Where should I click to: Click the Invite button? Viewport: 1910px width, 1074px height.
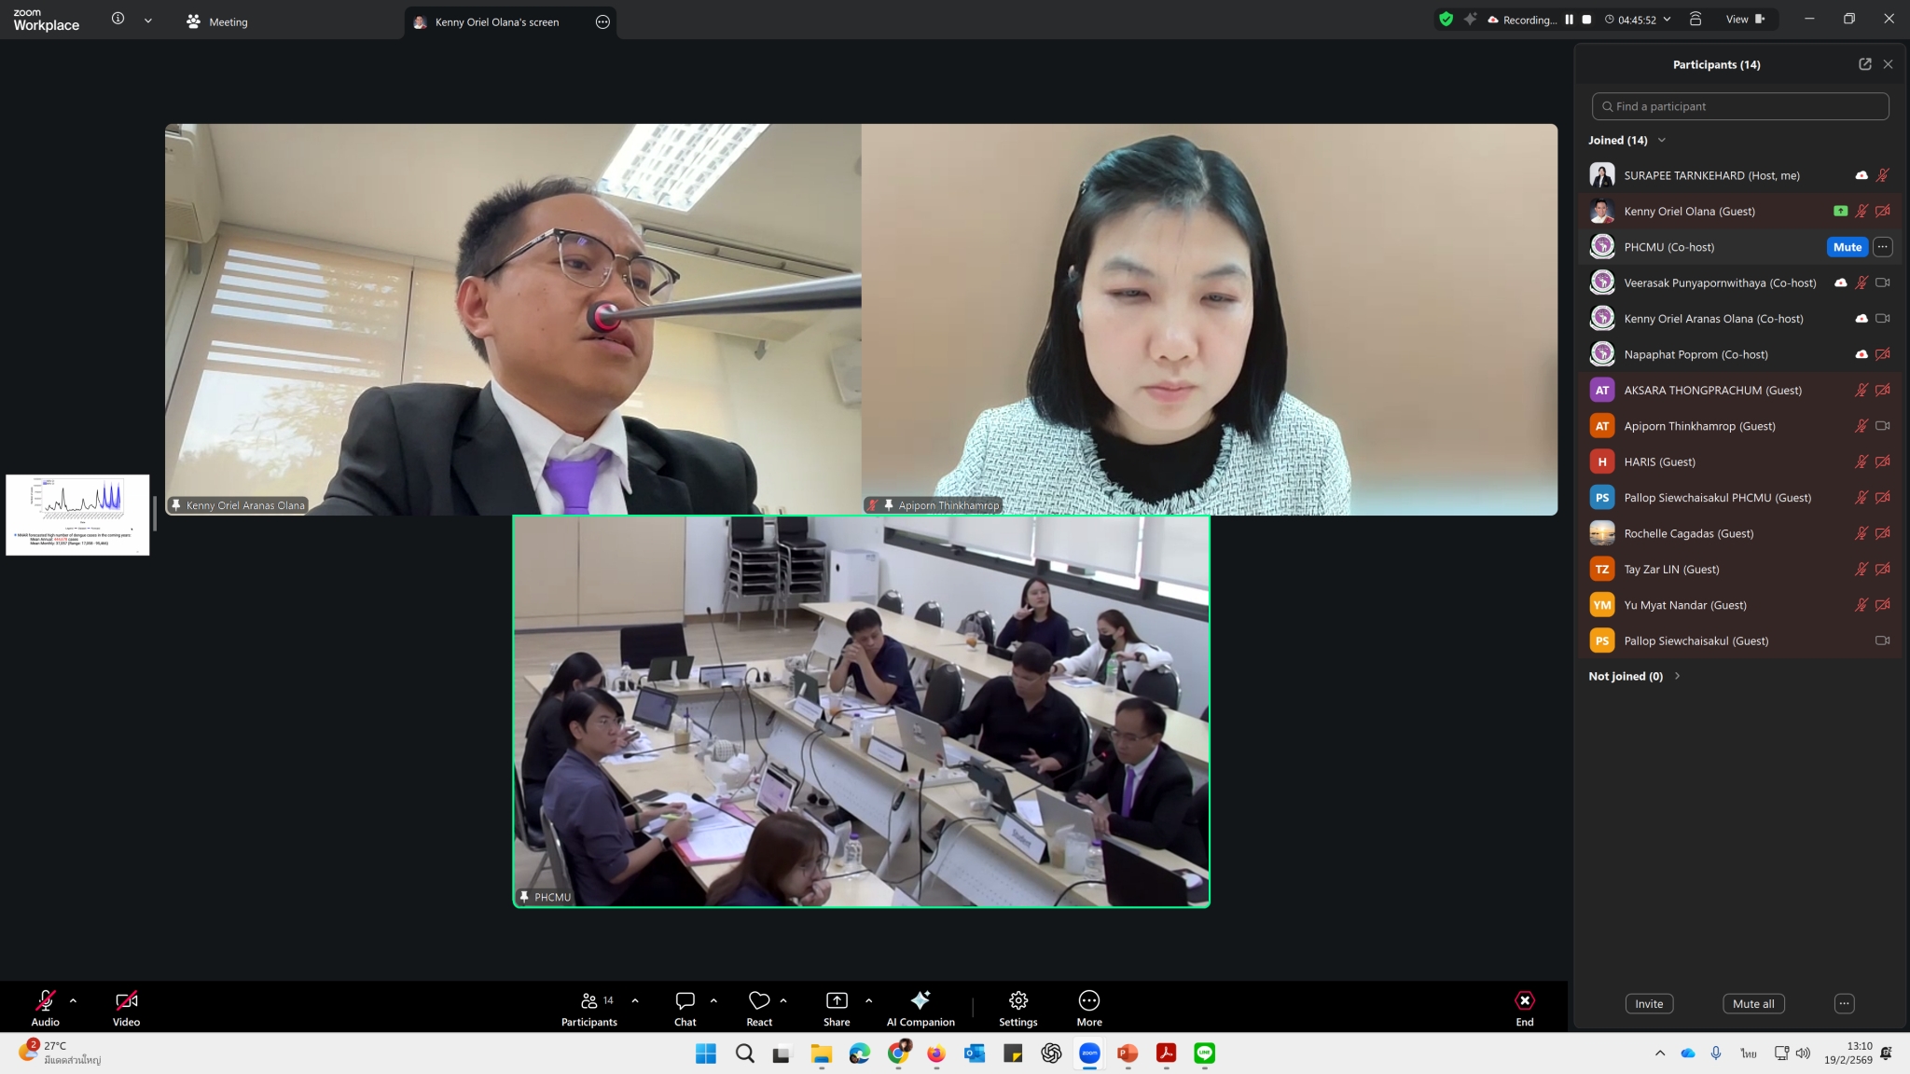click(1648, 1004)
